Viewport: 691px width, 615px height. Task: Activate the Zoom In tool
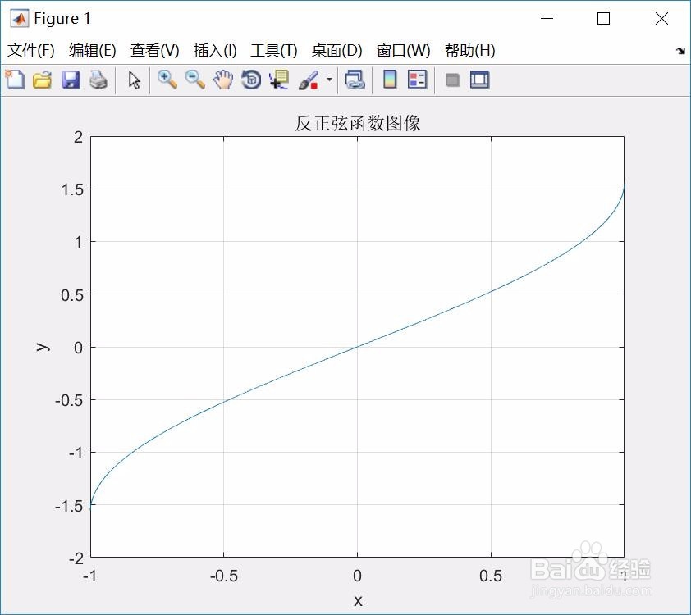pos(167,80)
